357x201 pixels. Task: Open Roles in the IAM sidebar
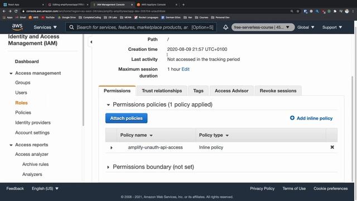[21, 103]
